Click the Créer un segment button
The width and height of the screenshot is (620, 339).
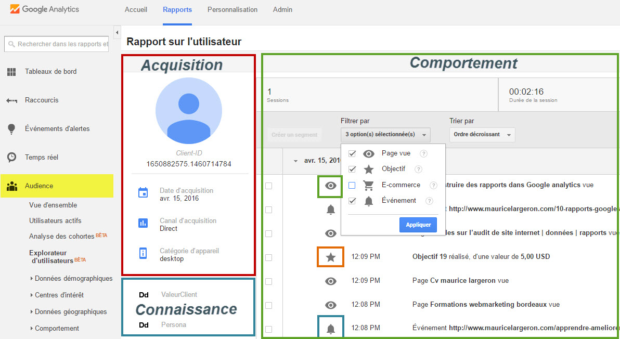click(294, 135)
